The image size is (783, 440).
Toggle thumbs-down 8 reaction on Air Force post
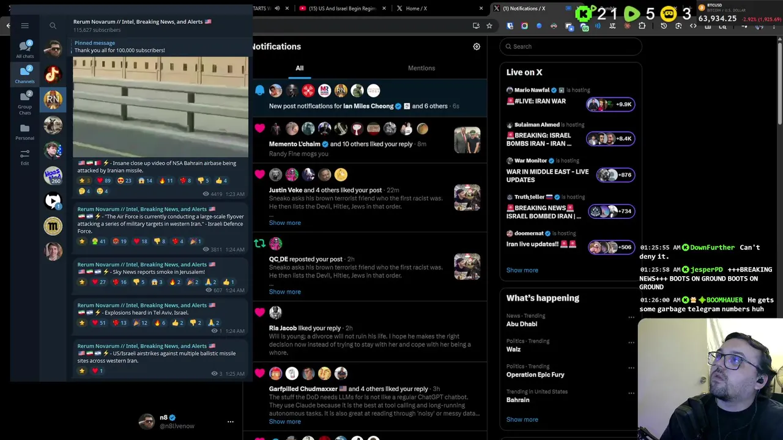[159, 241]
